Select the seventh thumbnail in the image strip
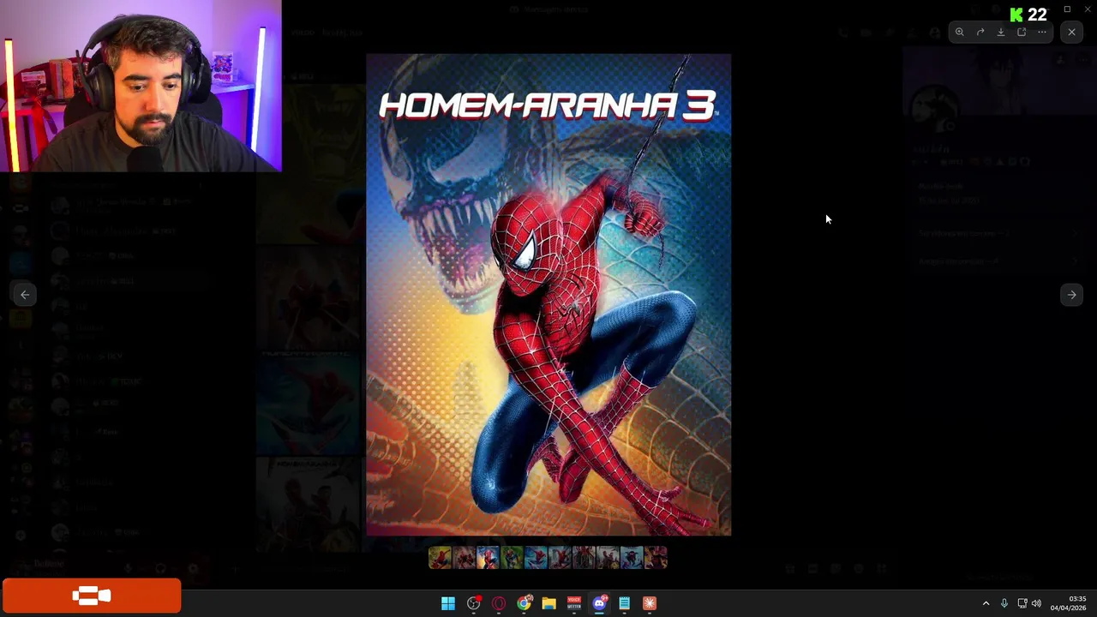Viewport: 1097px width, 617px height. click(584, 559)
